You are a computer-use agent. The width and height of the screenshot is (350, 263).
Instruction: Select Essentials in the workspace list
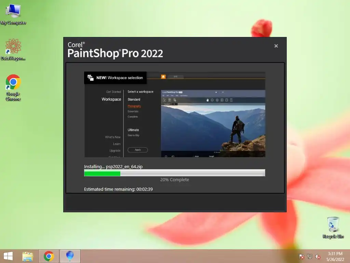[133, 111]
